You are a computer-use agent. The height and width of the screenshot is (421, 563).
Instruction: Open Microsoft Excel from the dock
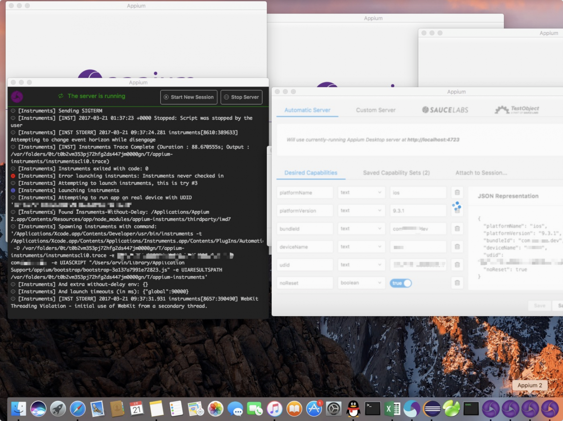point(392,408)
